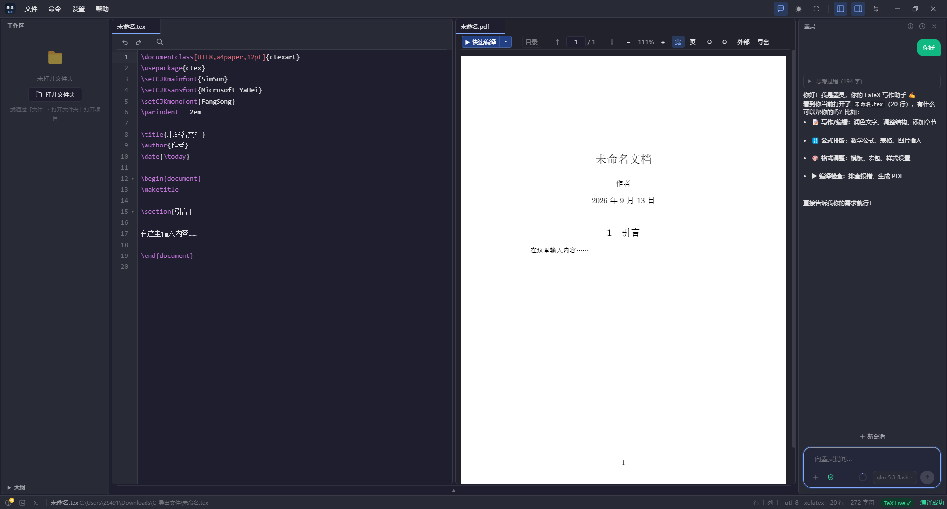This screenshot has width=947, height=509.
Task: Select the 未命名.tex editor tab
Action: [x=136, y=27]
